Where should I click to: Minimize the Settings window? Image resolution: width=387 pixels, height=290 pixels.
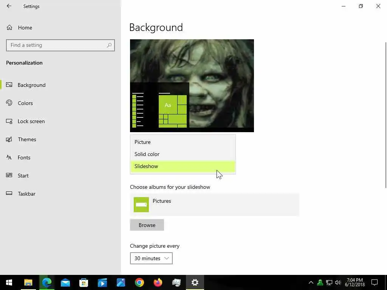click(x=343, y=6)
